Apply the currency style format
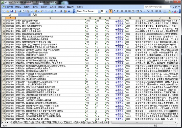This screenshot has width=182, height=128. click(x=138, y=11)
